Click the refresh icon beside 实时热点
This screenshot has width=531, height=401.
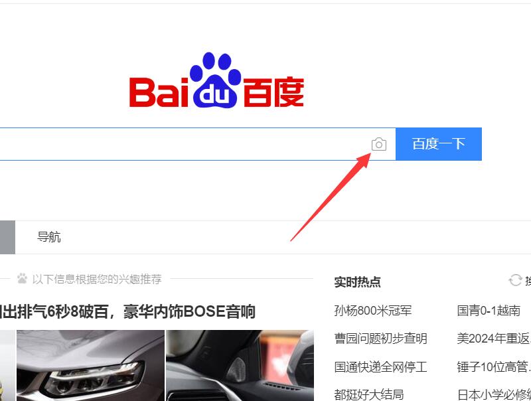click(x=515, y=280)
